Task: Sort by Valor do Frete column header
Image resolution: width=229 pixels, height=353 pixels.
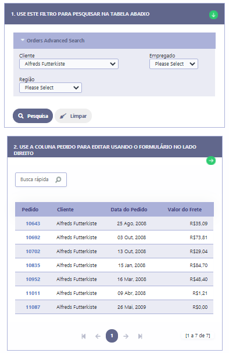Action: (185, 210)
